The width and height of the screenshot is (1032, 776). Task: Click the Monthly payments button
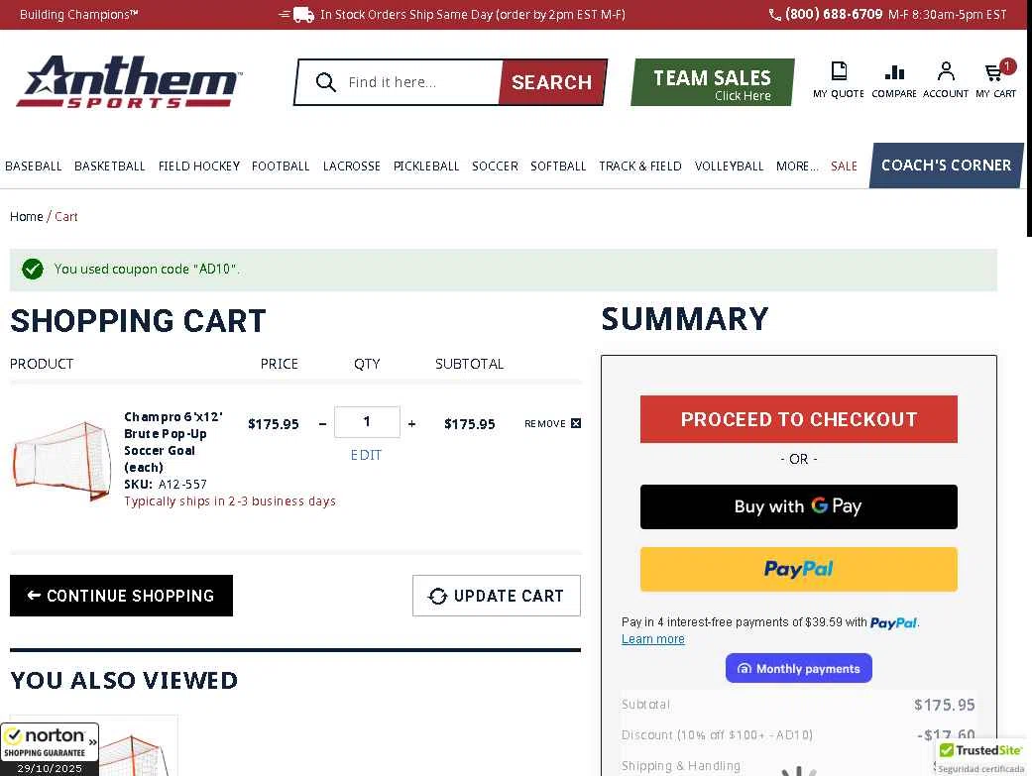click(798, 668)
